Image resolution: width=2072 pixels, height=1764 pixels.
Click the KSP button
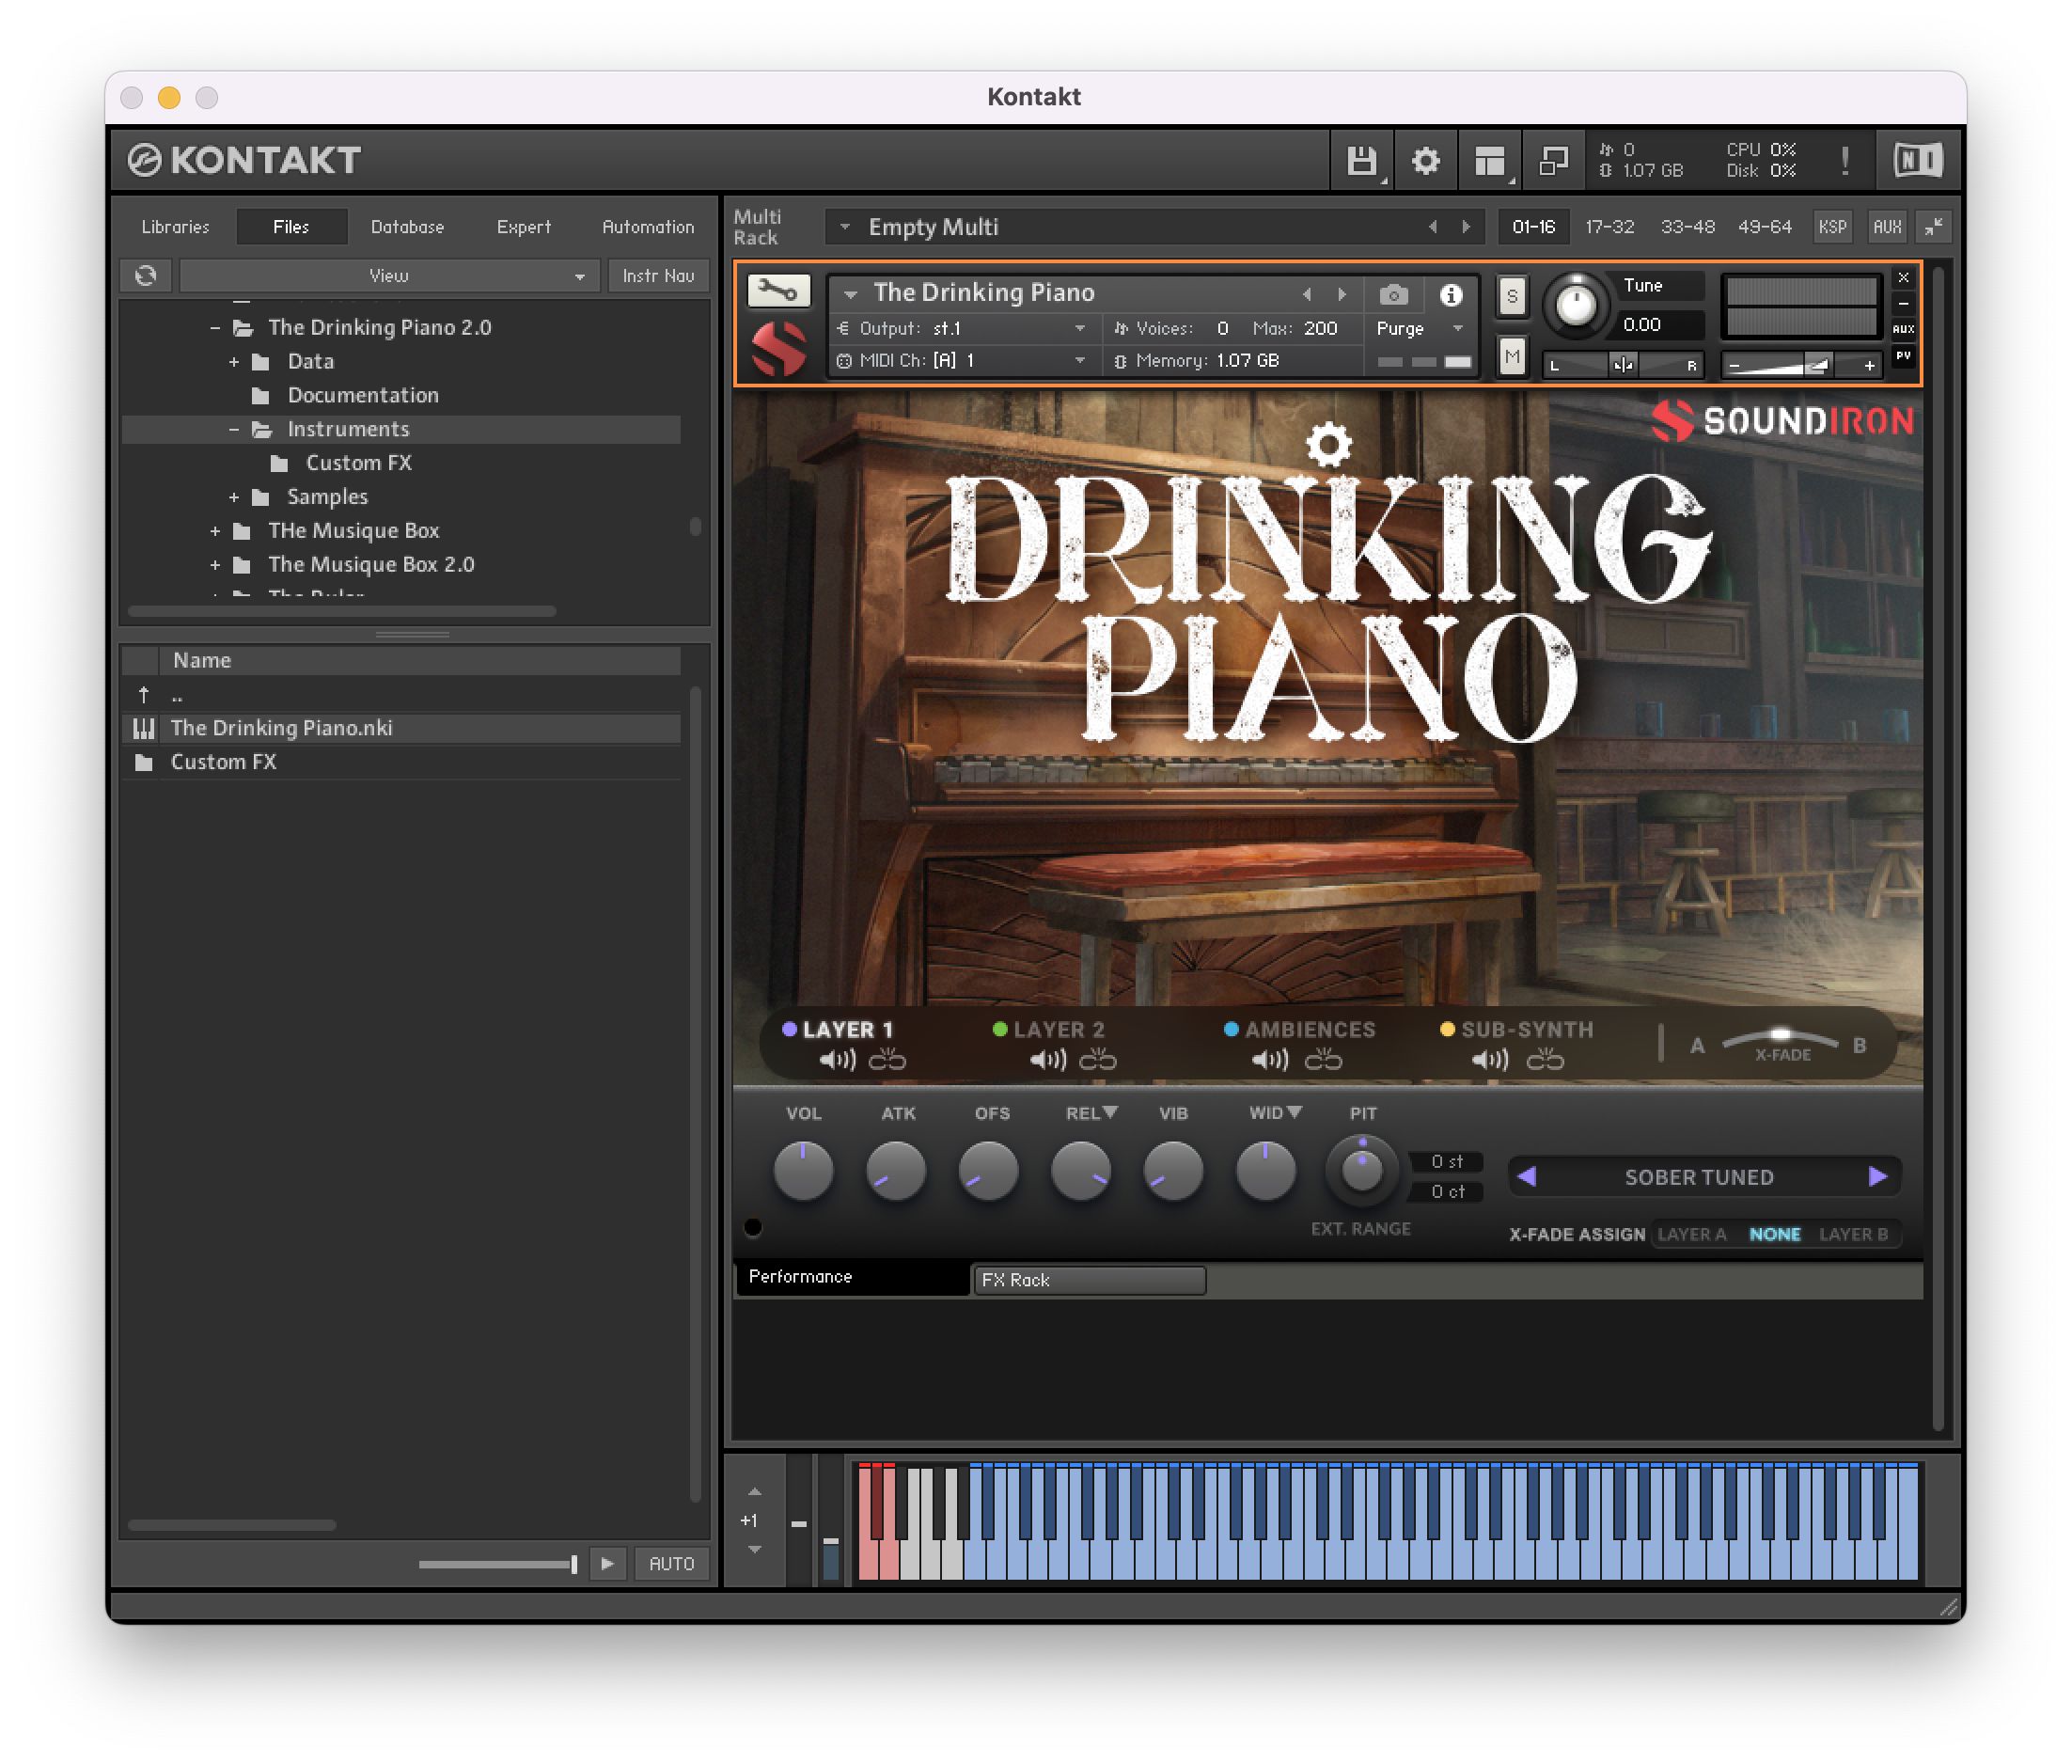click(1831, 227)
